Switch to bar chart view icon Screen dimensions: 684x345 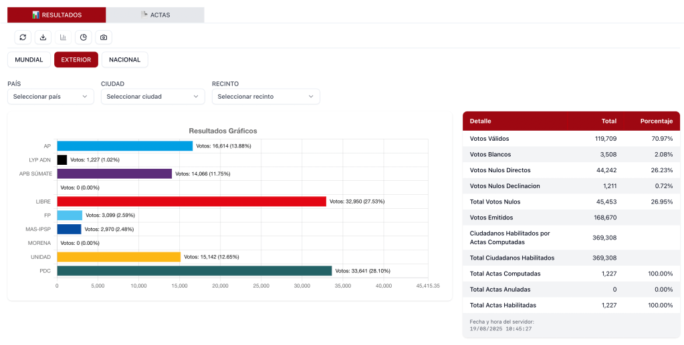63,37
